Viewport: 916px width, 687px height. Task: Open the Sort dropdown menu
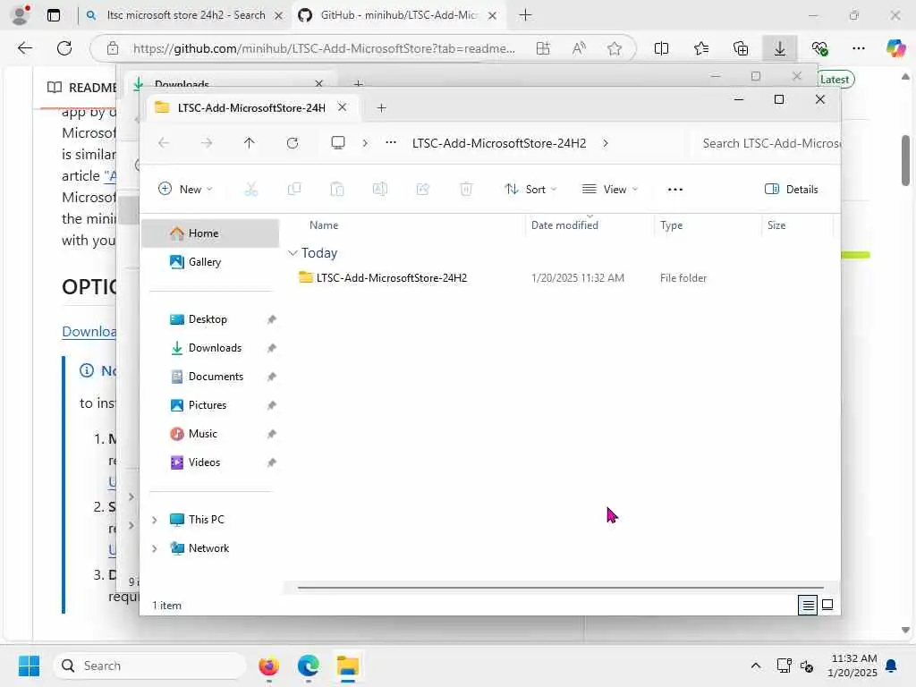(x=530, y=190)
